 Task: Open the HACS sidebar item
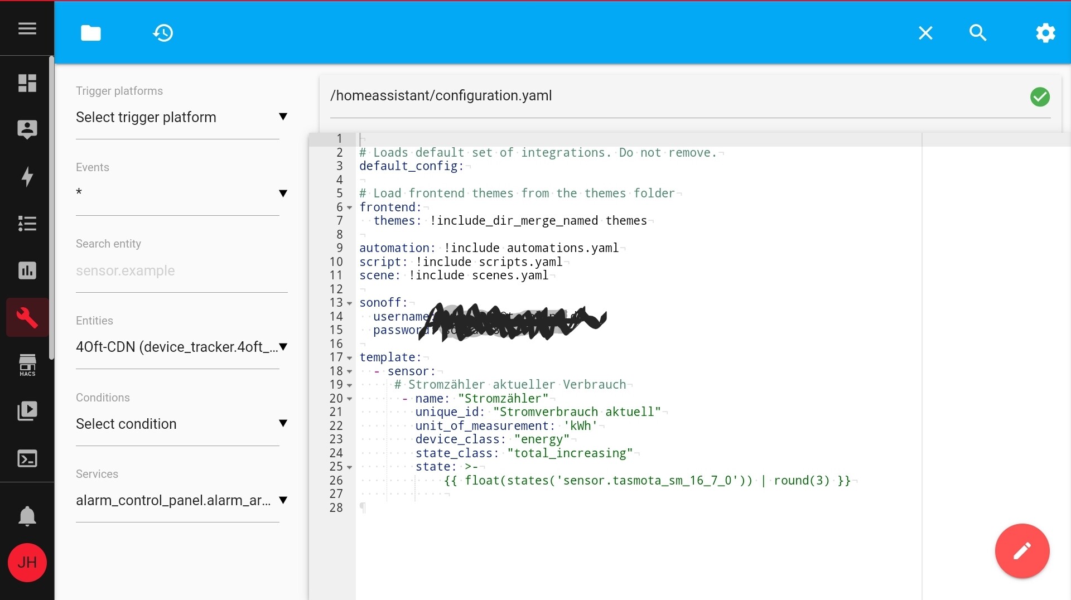(27, 365)
